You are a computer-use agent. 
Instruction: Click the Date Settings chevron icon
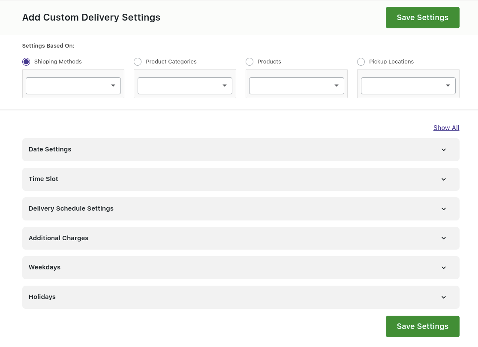pyautogui.click(x=444, y=150)
